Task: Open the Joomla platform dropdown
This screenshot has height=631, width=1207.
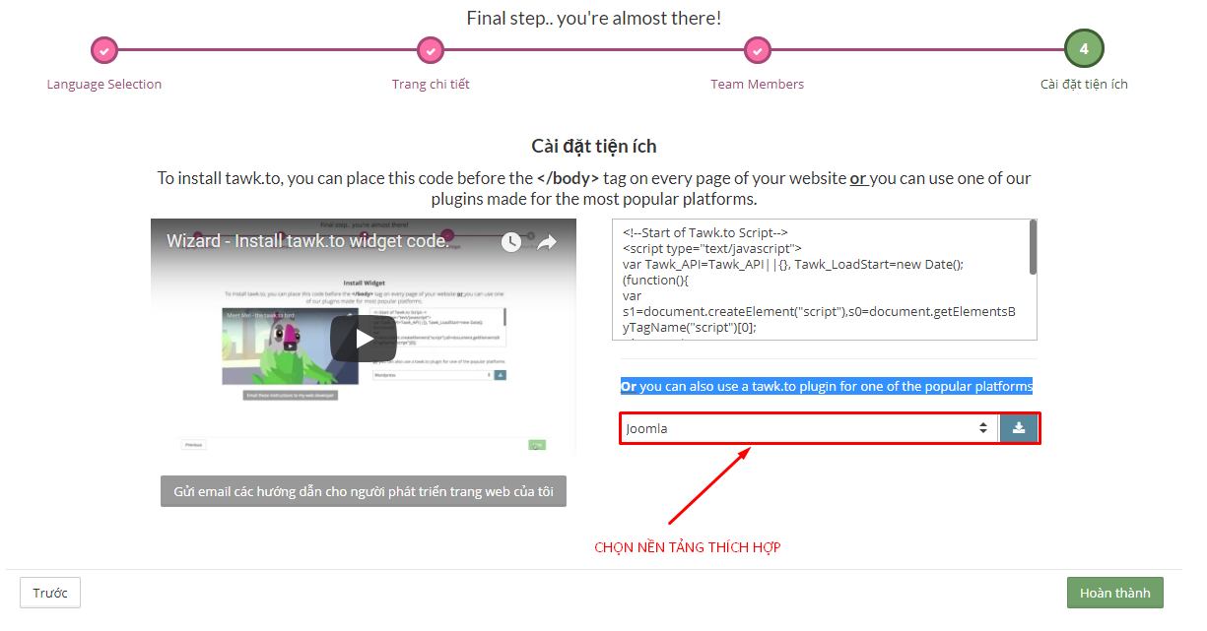Action: click(809, 428)
